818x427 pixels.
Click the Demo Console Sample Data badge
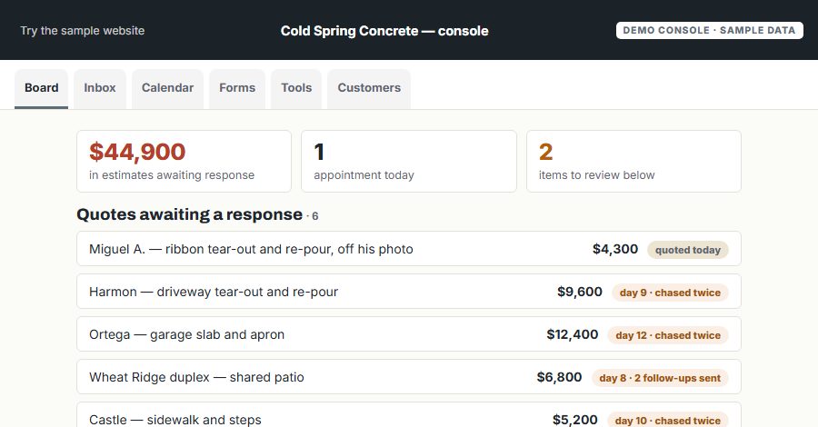point(709,30)
